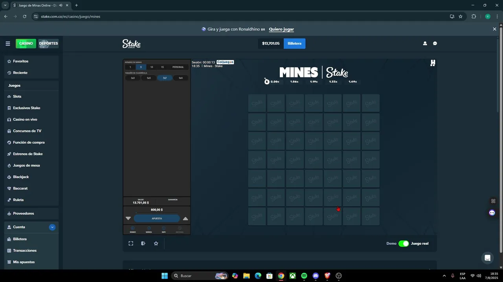Select 9x9 grid size

tap(181, 78)
